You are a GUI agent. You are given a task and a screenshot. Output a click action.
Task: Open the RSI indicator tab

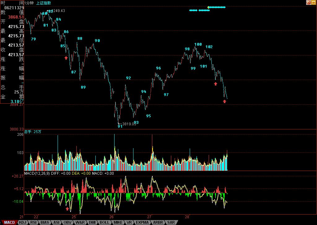pyautogui.click(x=33, y=222)
